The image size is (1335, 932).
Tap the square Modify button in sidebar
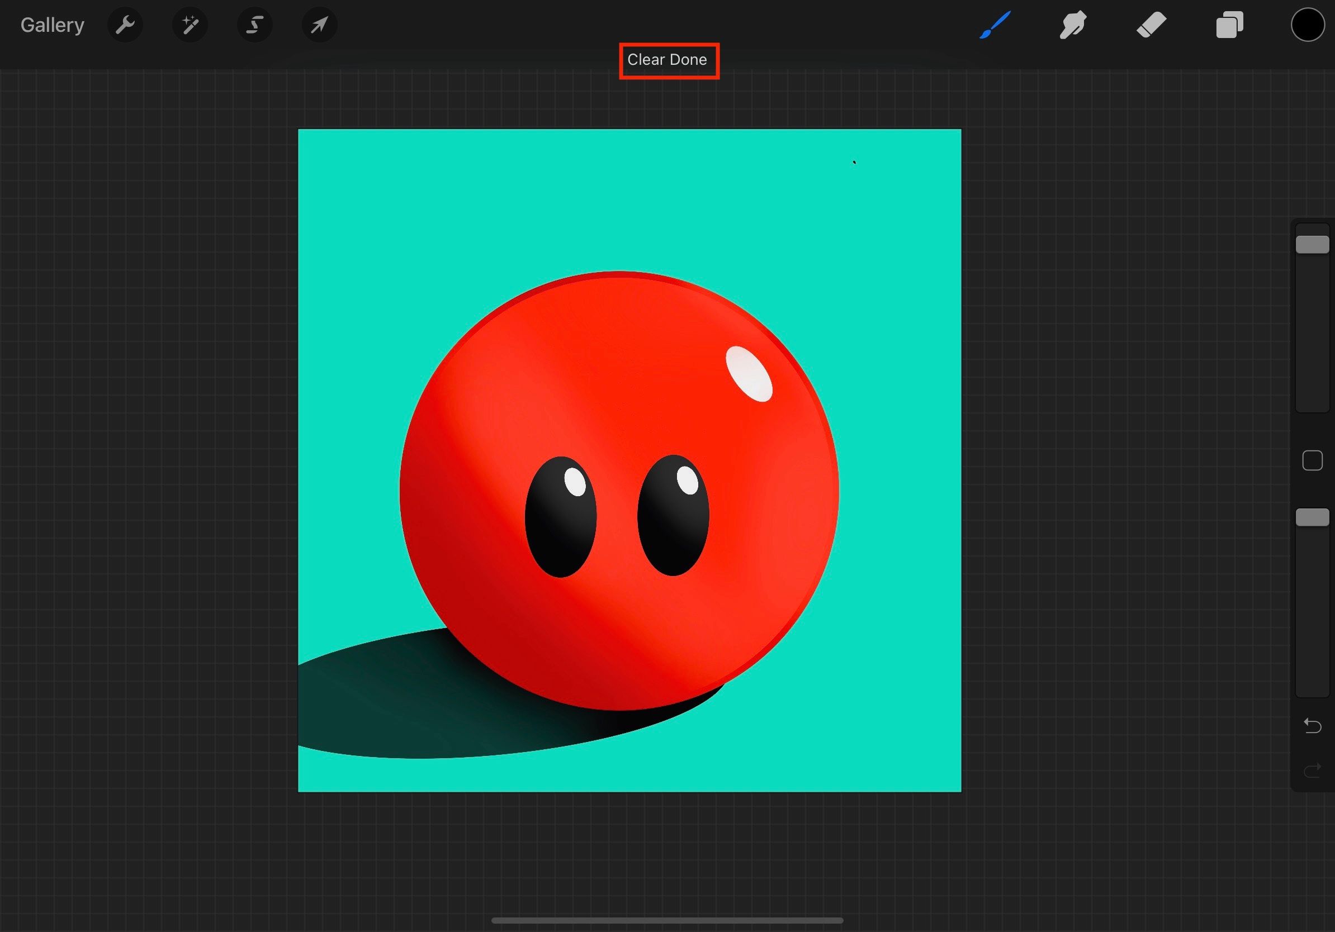(1312, 461)
